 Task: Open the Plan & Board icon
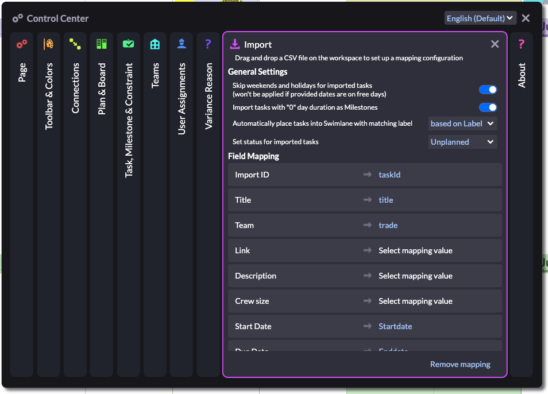point(102,44)
